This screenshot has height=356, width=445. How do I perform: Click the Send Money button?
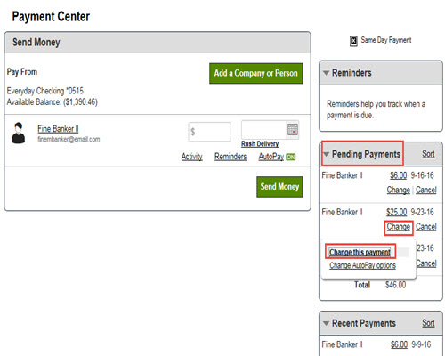coord(279,187)
